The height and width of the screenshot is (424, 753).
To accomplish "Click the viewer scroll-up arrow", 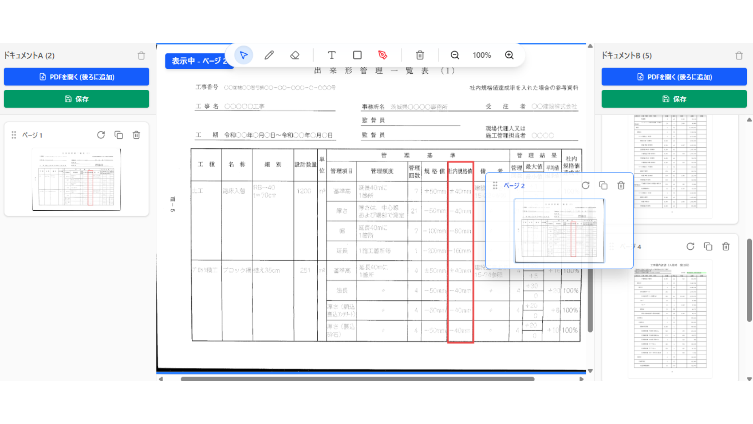I will (590, 46).
